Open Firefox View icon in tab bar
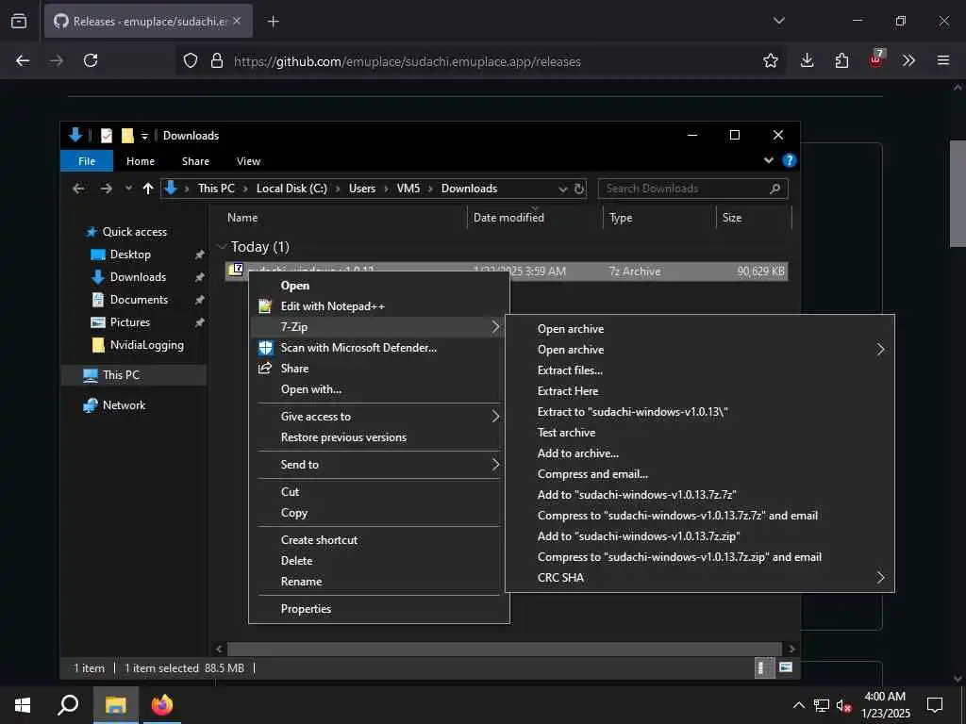 pyautogui.click(x=19, y=22)
